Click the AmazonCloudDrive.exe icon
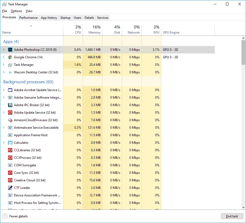This screenshot has width=246, height=223. pyautogui.click(x=10, y=120)
